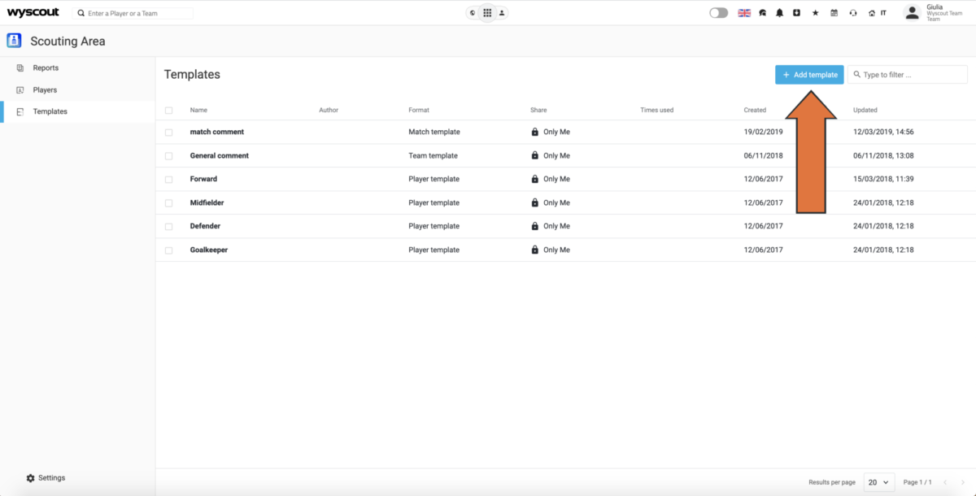Go to next page arrow
Screen dimensions: 976x496
pos(963,482)
